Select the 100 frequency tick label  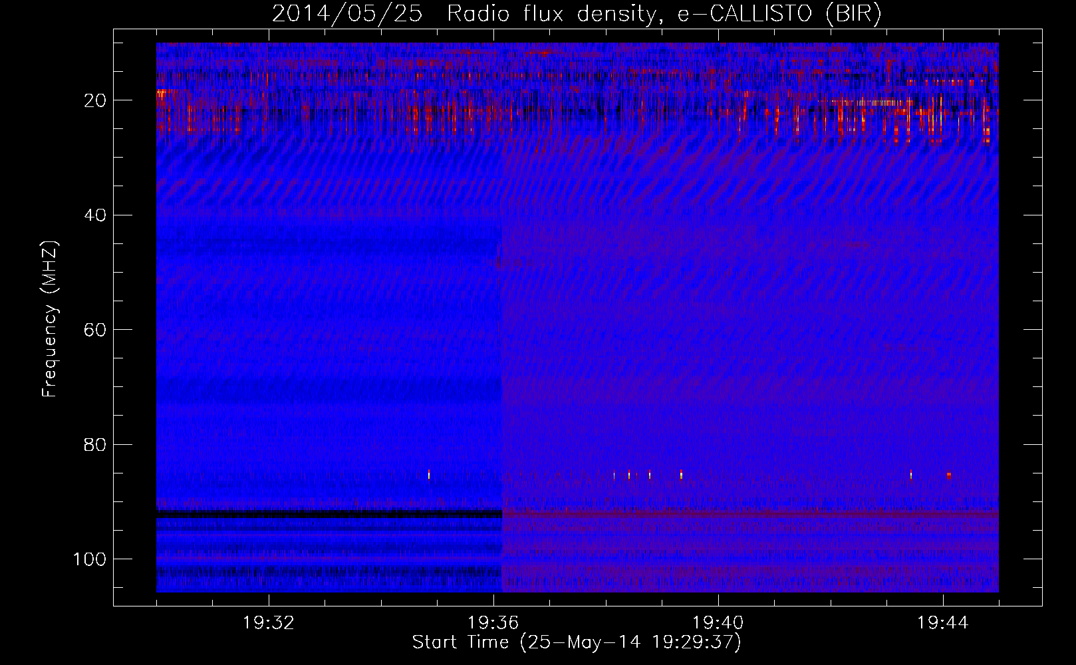[90, 559]
